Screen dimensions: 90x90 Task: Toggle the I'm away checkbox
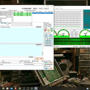pos(44,23)
